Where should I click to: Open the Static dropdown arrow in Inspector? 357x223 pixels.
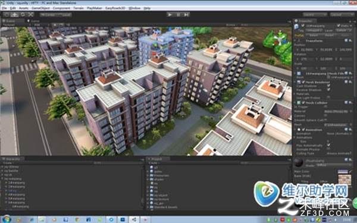[350, 26]
